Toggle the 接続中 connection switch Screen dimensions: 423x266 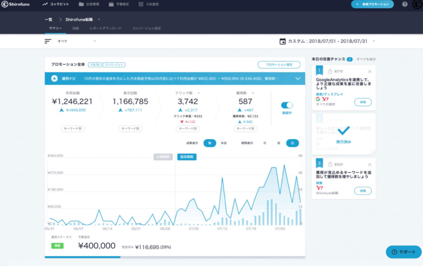tap(287, 105)
